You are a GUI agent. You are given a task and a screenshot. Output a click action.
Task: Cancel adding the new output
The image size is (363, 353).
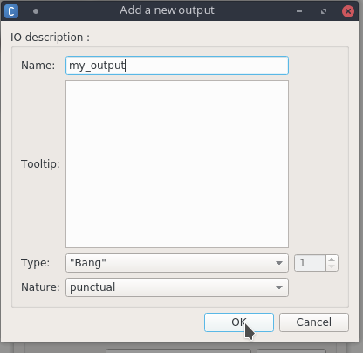pyautogui.click(x=314, y=322)
